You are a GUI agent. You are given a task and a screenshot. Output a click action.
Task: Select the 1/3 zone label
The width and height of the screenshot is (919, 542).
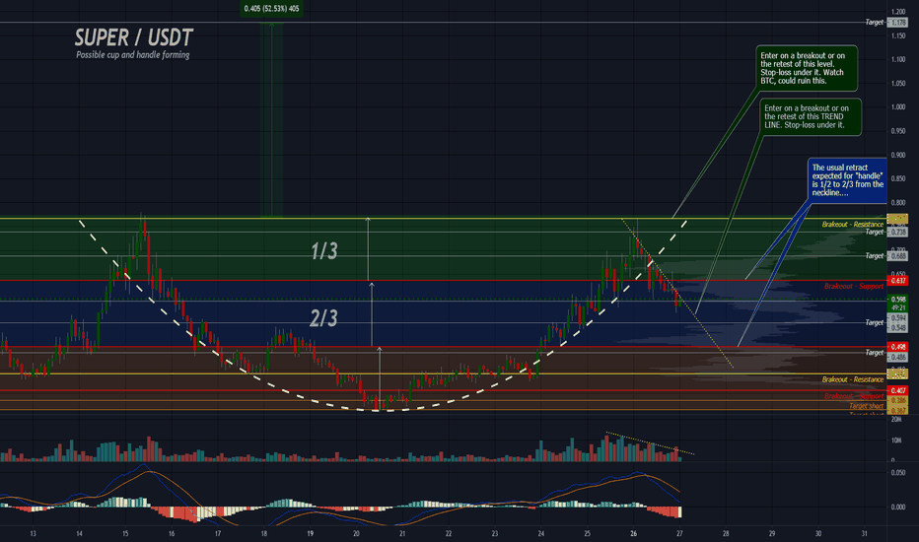[324, 250]
